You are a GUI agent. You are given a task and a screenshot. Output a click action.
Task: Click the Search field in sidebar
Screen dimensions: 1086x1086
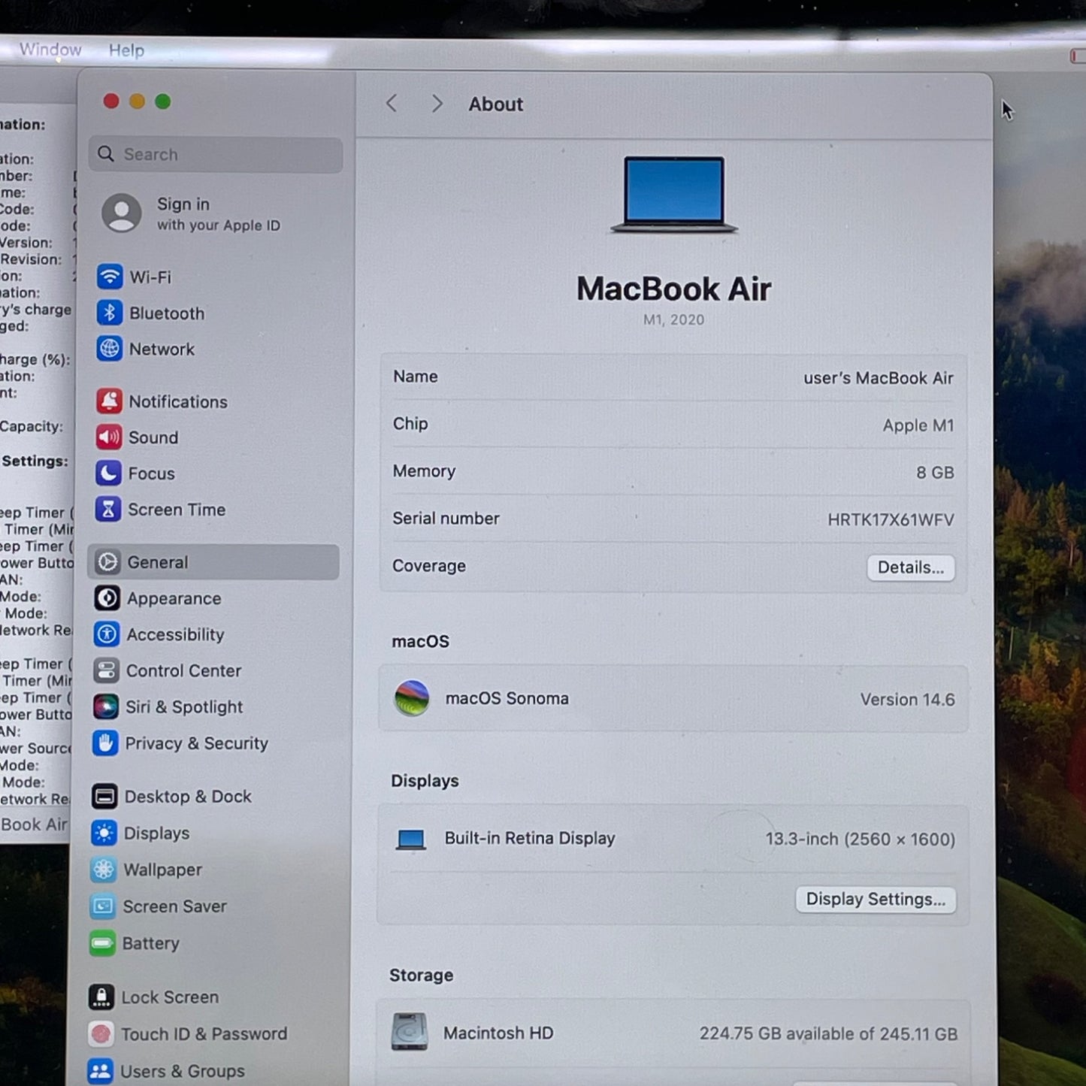point(216,154)
